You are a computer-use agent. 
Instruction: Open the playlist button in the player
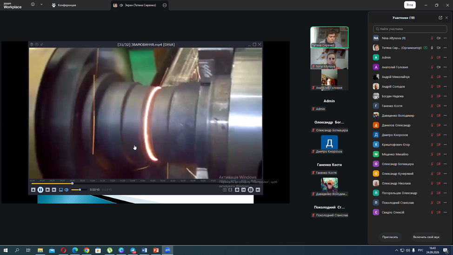pyautogui.click(x=251, y=190)
